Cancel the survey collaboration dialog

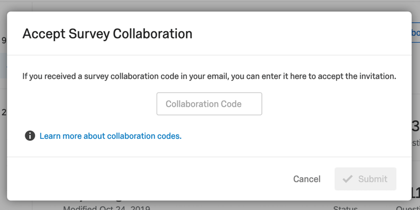tap(307, 179)
